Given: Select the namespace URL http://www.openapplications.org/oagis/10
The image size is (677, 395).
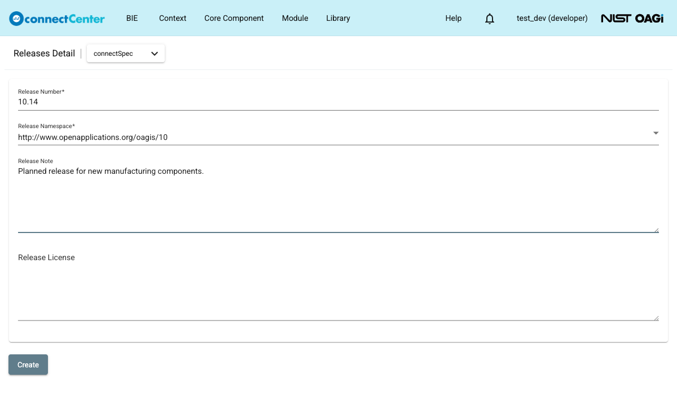Looking at the screenshot, I should 93,137.
